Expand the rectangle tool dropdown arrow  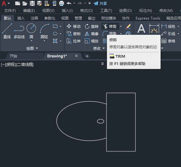click(x=61, y=26)
